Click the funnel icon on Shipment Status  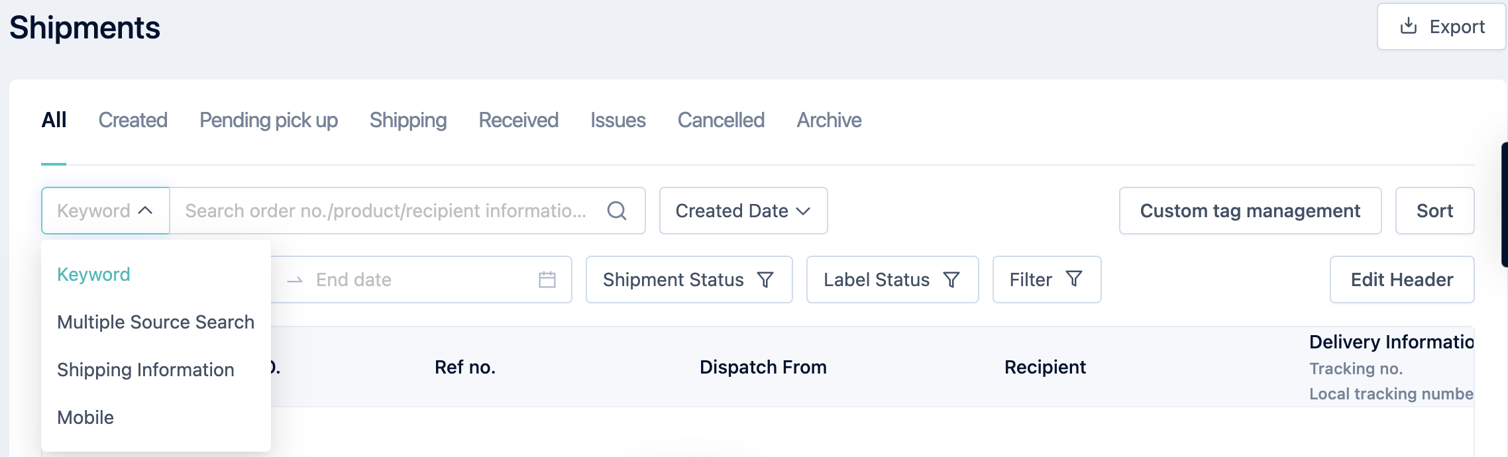point(765,279)
